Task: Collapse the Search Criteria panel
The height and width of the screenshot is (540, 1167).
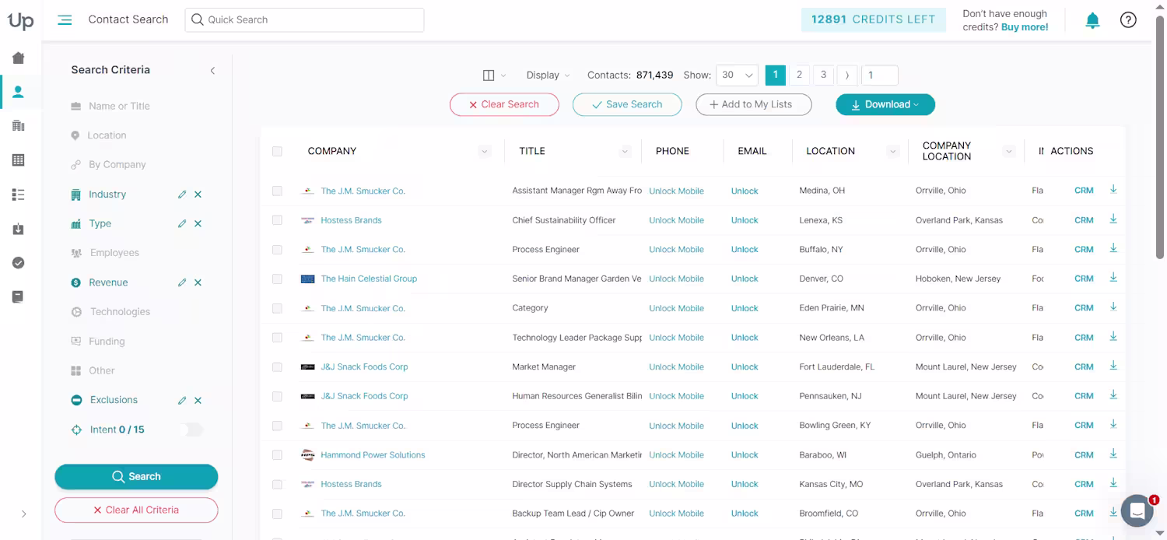Action: (212, 71)
